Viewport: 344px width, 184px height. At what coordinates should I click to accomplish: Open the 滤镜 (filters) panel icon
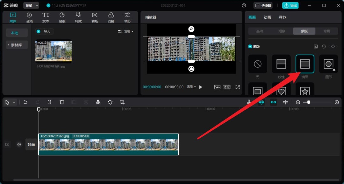point(111,17)
